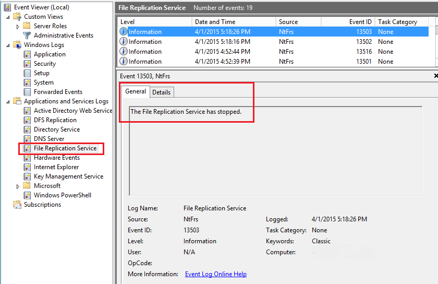Sort events by Level column header
The height and width of the screenshot is (284, 438).
tap(155, 22)
